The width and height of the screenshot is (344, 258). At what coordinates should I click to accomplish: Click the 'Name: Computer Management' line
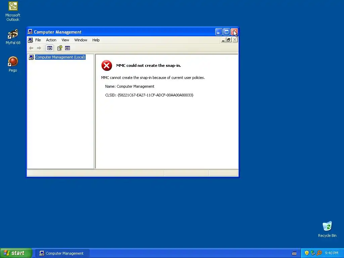click(x=130, y=86)
